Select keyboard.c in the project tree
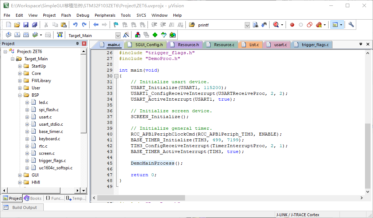Screen dimensions: 373x218 [x=50, y=139]
